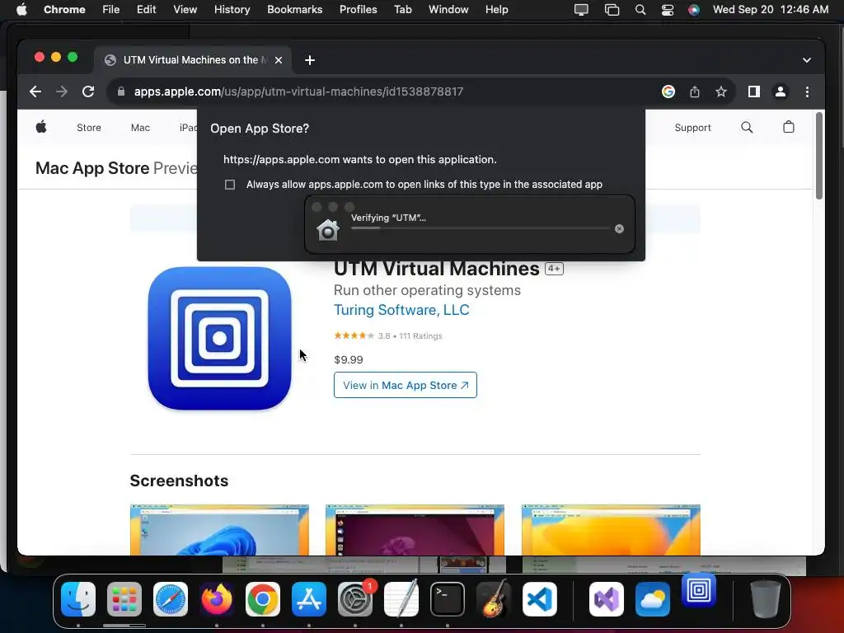Click the apple.com search magnifier icon

tap(747, 128)
